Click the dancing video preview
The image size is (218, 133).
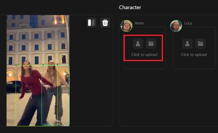tap(38, 70)
